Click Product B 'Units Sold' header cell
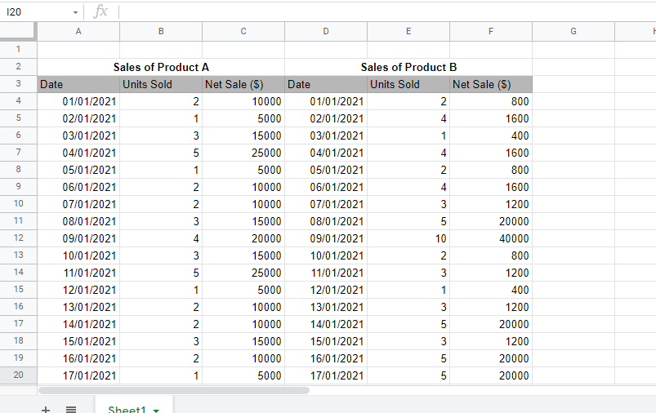656x413 pixels. [408, 84]
